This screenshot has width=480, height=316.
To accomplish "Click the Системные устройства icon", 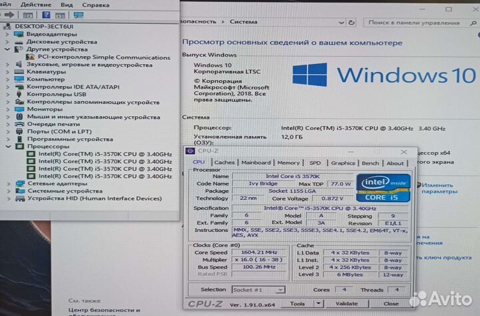I will (20, 191).
